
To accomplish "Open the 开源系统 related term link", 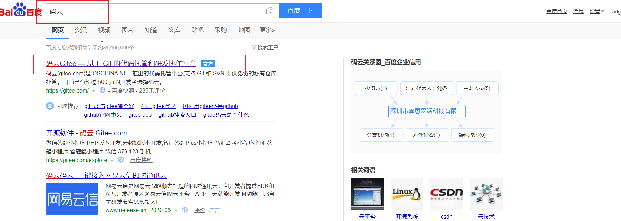I will [407, 217].
